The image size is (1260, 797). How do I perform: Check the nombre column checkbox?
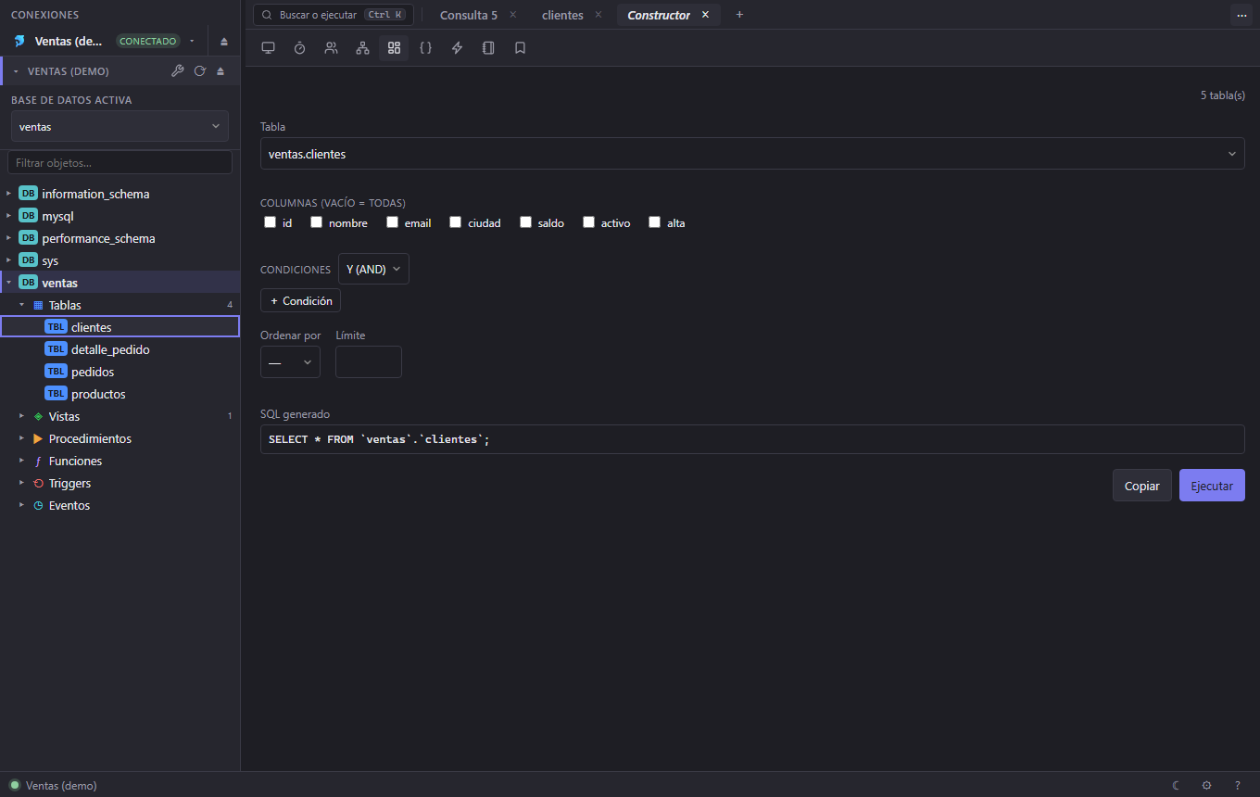pos(317,222)
